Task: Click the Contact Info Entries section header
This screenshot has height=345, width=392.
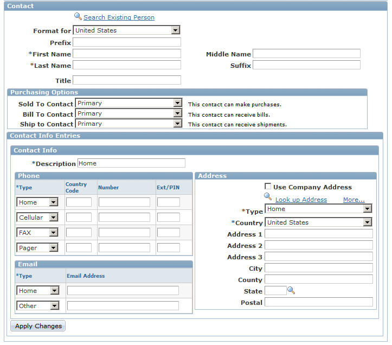Action: (x=195, y=136)
